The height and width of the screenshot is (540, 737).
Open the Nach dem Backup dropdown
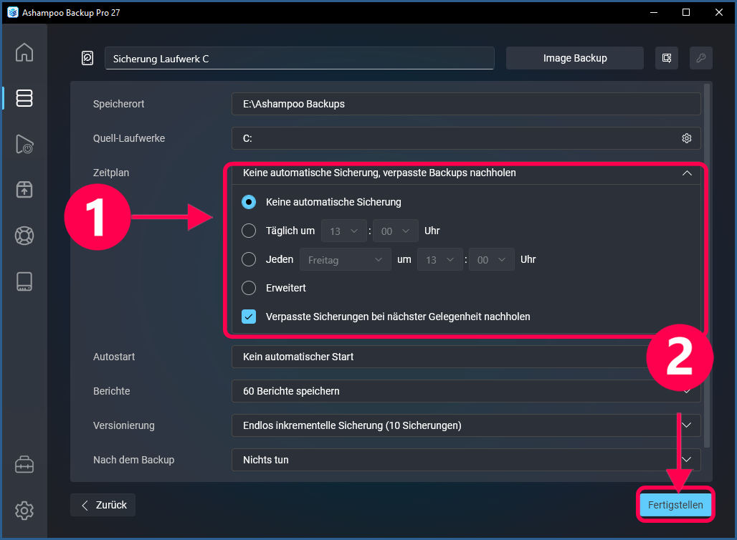pos(466,460)
